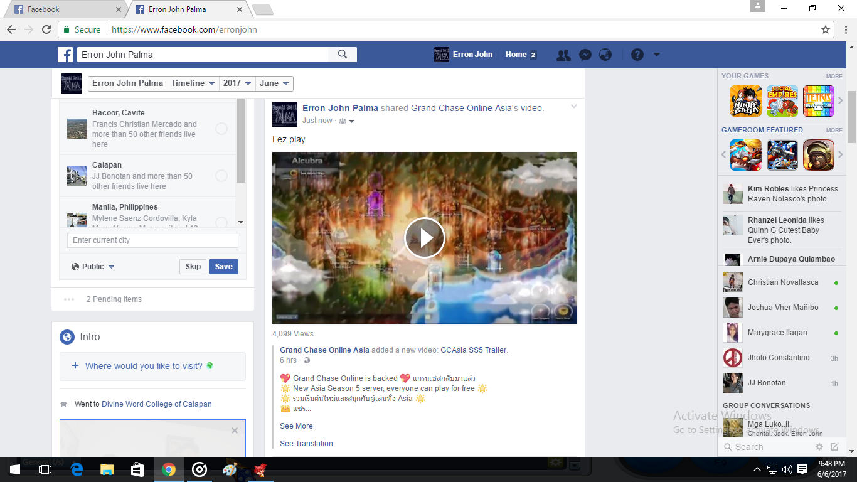
Task: Click the browser Back arrow
Action: pyautogui.click(x=11, y=29)
